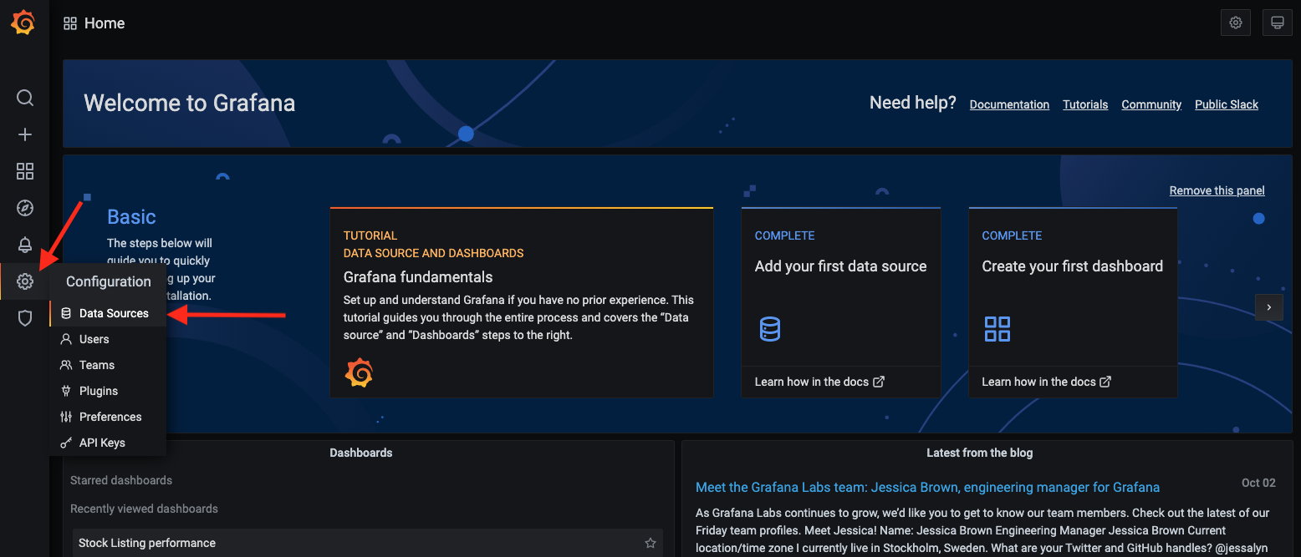Image resolution: width=1301 pixels, height=557 pixels.
Task: Click the Create plus icon in sidebar
Action: (x=25, y=134)
